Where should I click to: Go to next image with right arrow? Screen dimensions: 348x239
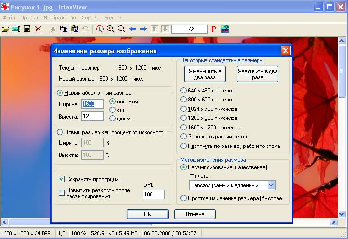pyautogui.click(x=143, y=29)
